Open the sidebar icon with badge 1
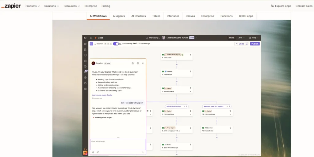 (86, 72)
